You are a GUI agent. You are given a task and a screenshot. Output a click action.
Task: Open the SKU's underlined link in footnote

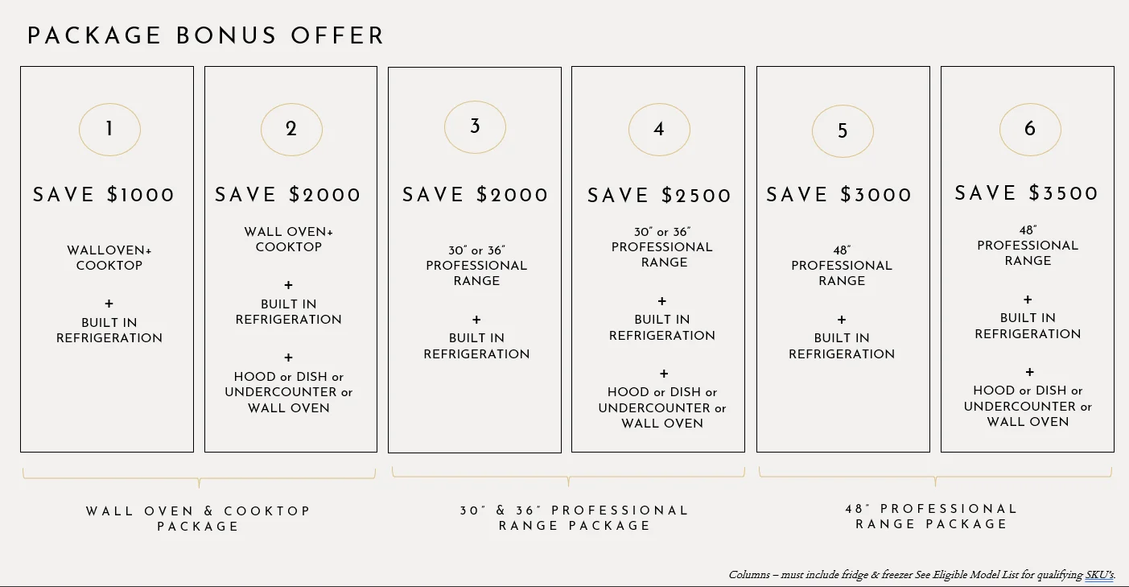pos(1100,575)
